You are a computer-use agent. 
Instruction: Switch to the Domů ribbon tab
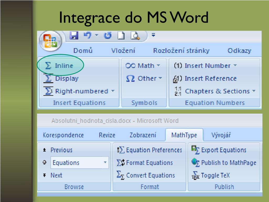pyautogui.click(x=83, y=50)
